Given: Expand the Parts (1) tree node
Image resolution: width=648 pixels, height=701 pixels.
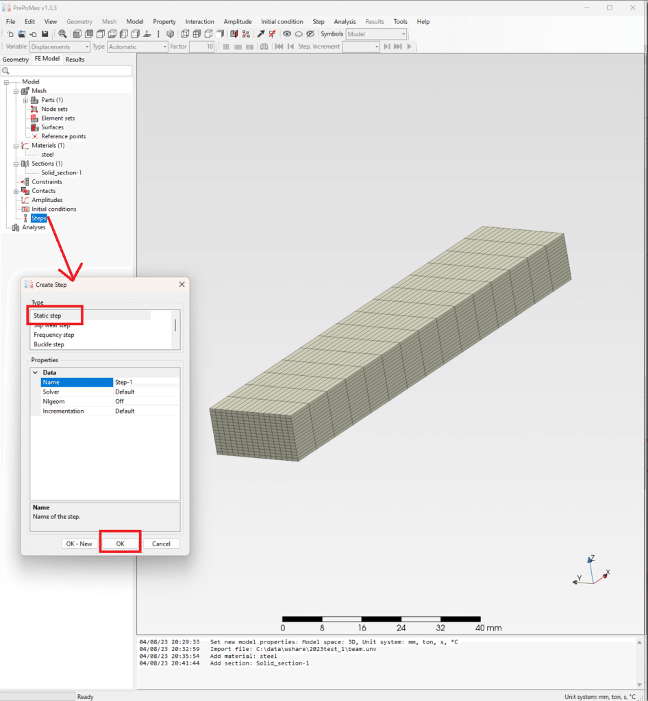Looking at the screenshot, I should point(25,101).
